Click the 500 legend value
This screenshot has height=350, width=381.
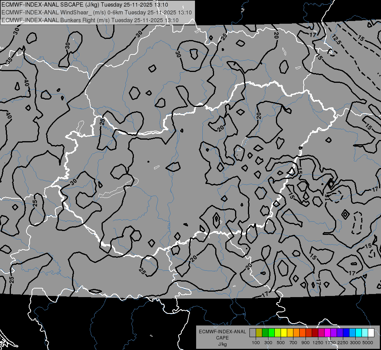(281, 343)
